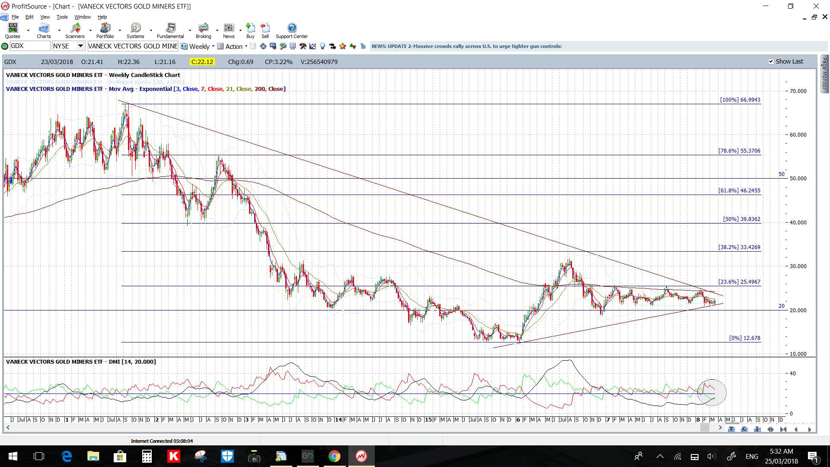The height and width of the screenshot is (467, 830).
Task: Open the Window menu
Action: [x=83, y=17]
